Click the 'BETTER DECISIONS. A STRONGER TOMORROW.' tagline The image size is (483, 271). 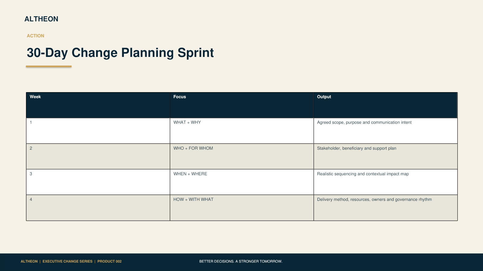(241, 261)
